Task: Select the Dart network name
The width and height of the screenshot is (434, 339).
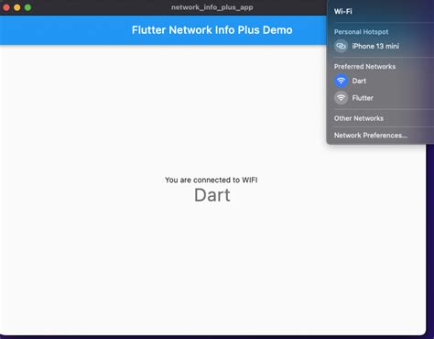Action: tap(359, 81)
